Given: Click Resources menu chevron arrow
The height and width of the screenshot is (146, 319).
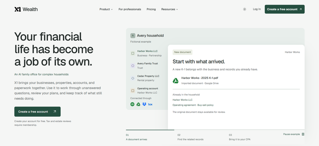Looking at the screenshot, I should tap(177, 9).
